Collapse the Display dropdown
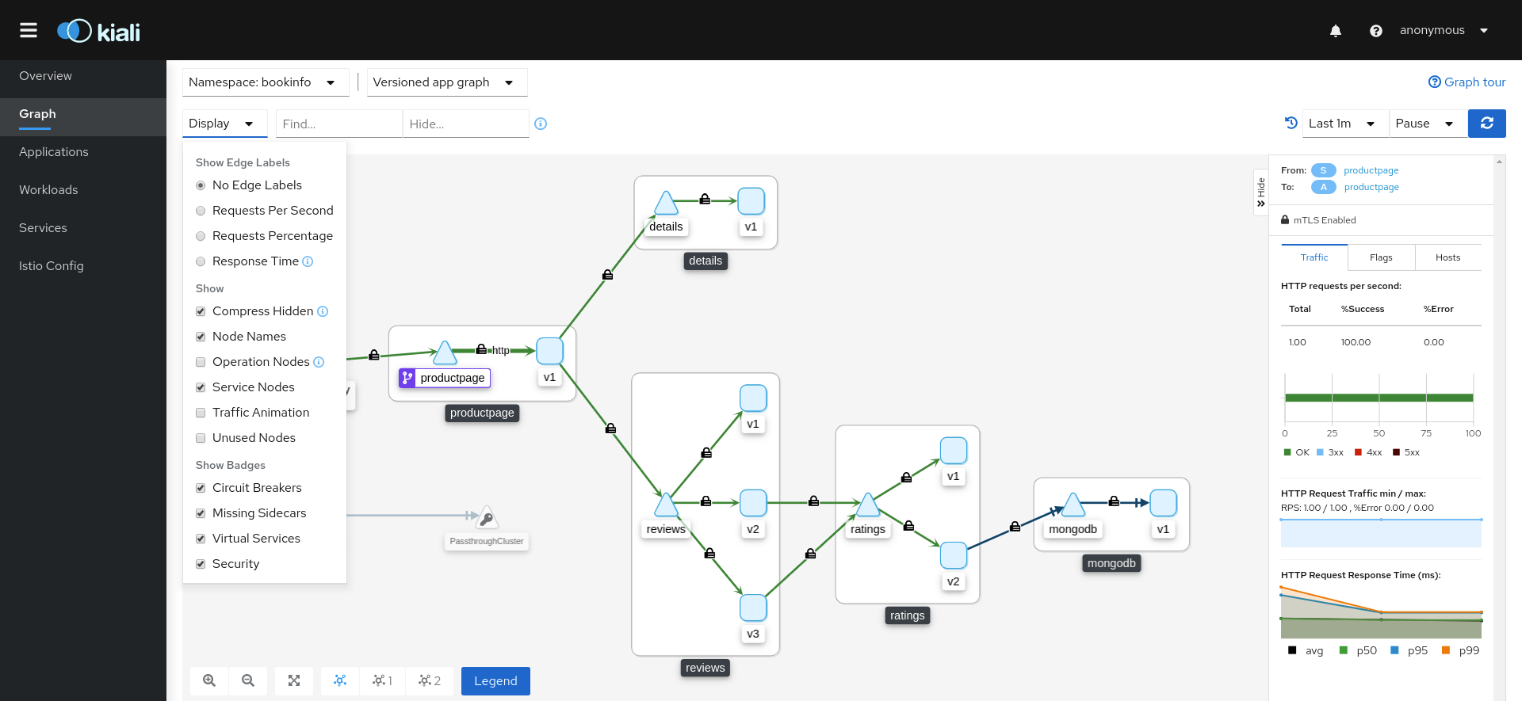Viewport: 1522px width, 701px height. tap(224, 124)
